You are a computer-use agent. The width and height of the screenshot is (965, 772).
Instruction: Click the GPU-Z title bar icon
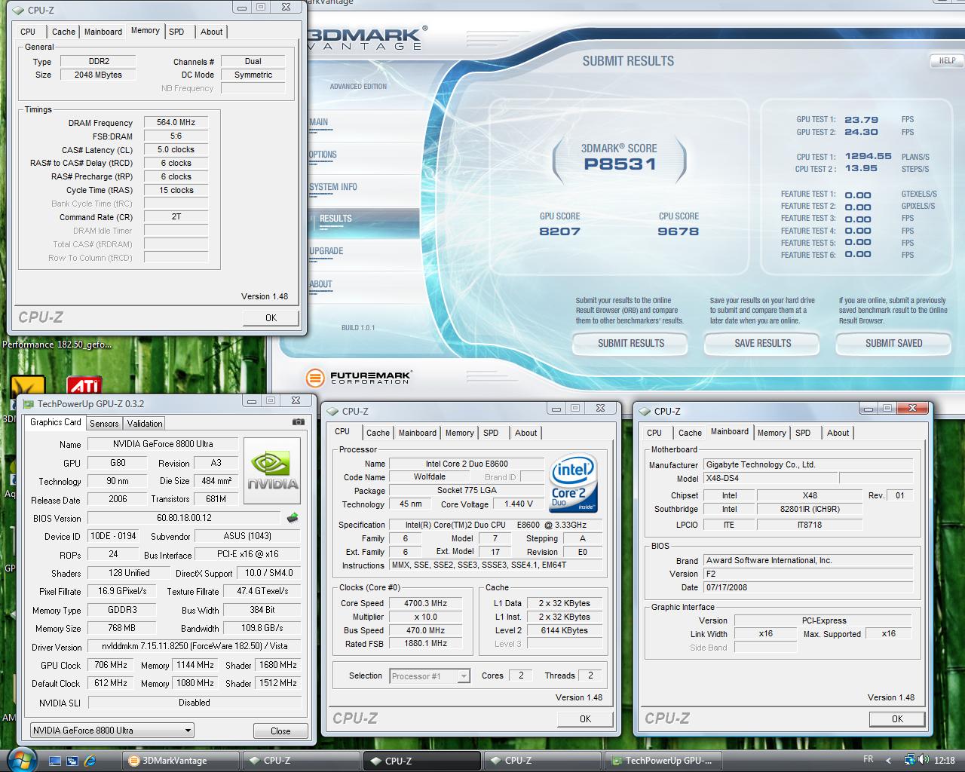[x=28, y=403]
